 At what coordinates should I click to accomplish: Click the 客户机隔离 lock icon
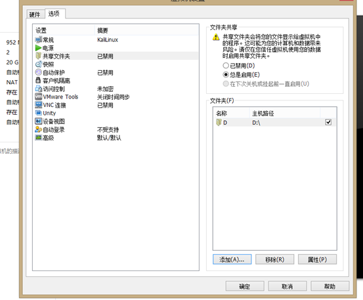pos(38,80)
